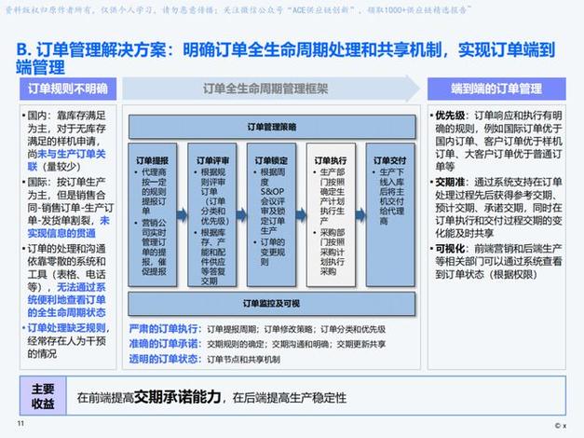The height and width of the screenshot is (438, 584).
Task: Click the 透明的订单状态 label
Action: tap(165, 359)
